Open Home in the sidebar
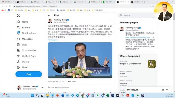 (x=22, y=22)
